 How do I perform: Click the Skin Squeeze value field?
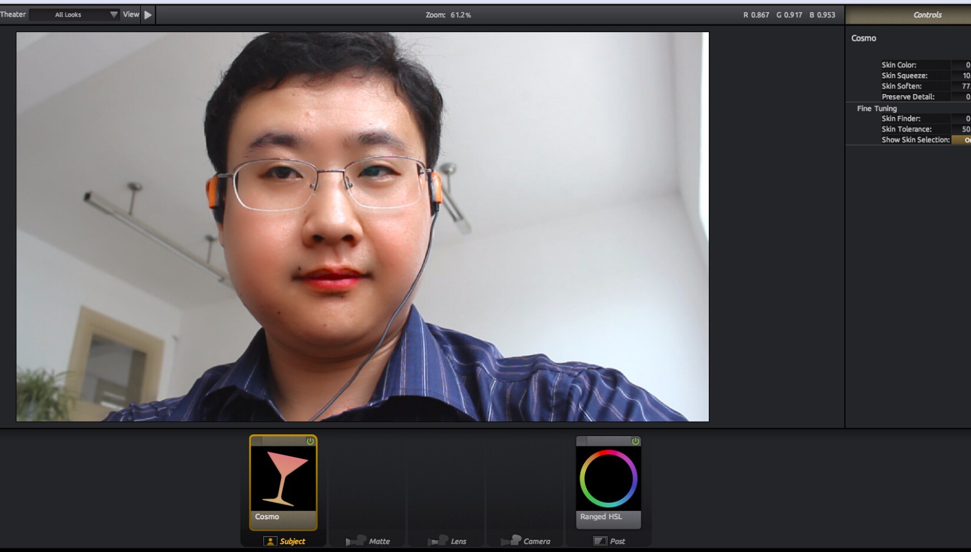tap(961, 76)
